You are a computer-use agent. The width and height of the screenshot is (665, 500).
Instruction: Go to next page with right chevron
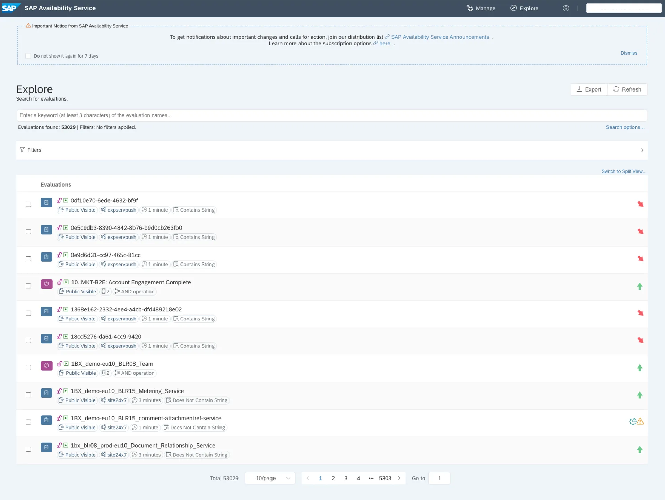399,478
